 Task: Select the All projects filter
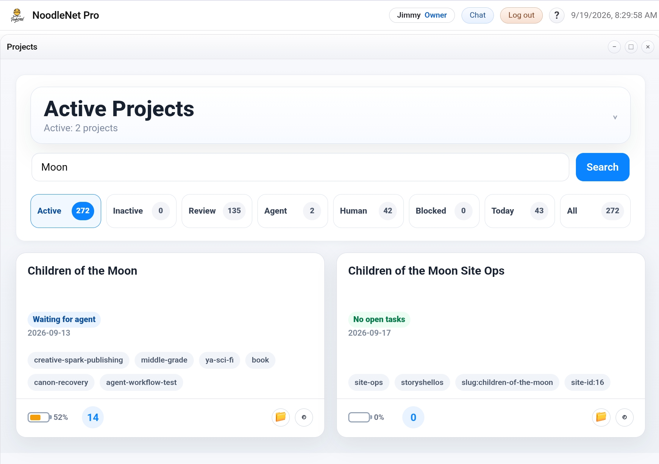click(595, 211)
